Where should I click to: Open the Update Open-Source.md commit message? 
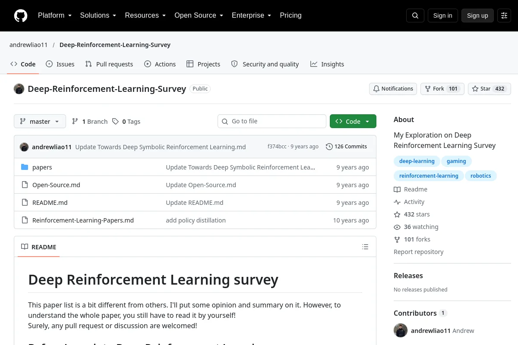point(201,185)
